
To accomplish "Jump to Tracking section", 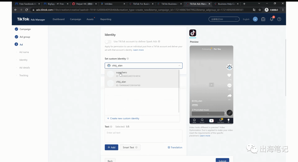I will 23,75.
